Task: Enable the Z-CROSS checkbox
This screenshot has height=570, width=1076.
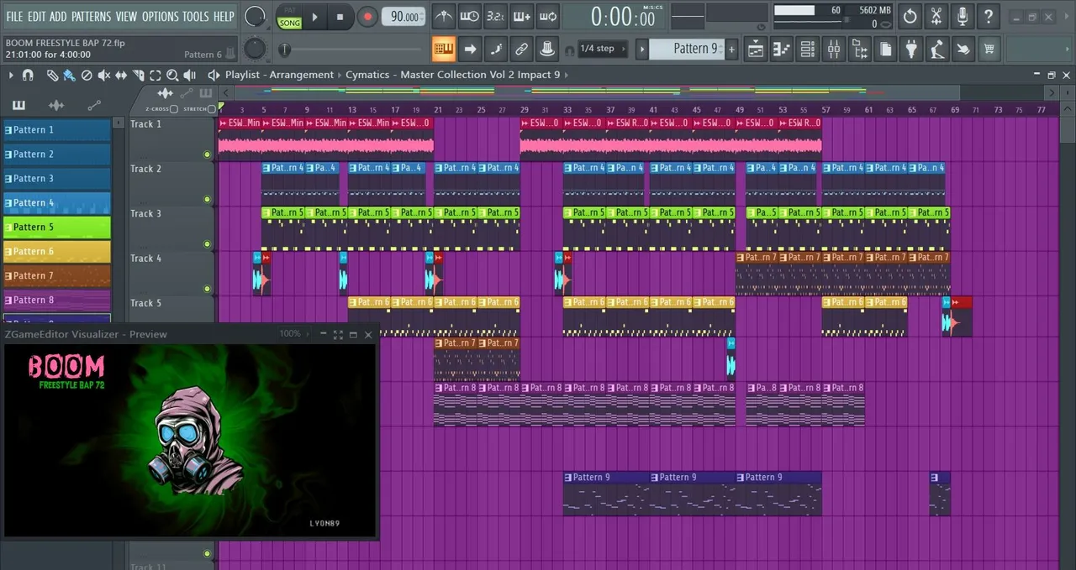Action: click(x=173, y=109)
